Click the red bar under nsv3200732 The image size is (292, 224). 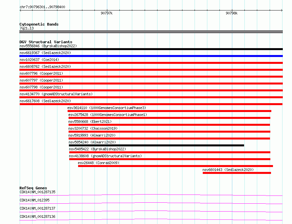(x=170, y=132)
